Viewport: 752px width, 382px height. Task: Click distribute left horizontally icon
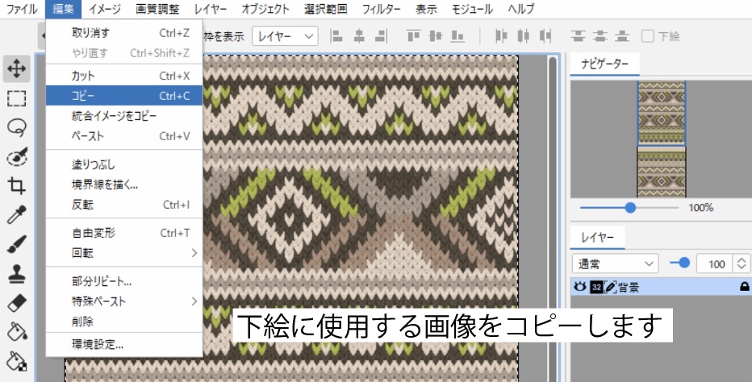501,36
